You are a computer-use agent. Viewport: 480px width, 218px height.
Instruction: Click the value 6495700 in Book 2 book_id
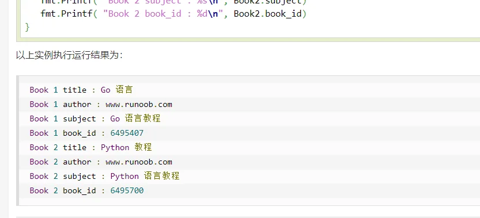pyautogui.click(x=127, y=190)
